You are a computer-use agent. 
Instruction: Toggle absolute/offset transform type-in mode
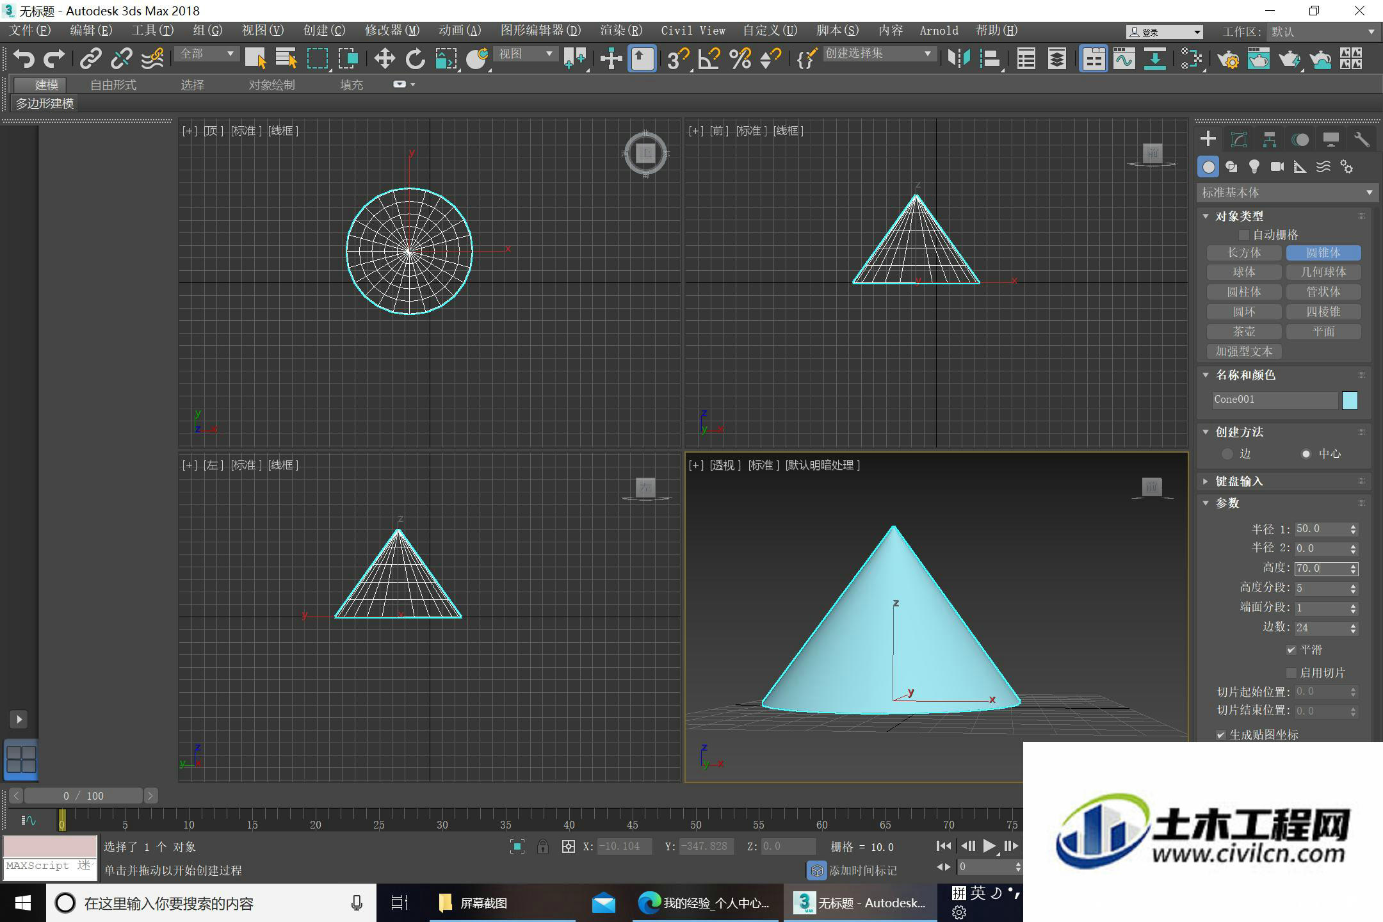tap(568, 846)
